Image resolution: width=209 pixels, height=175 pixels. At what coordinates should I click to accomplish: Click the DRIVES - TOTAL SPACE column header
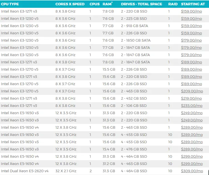pyautogui.click(x=141, y=4)
